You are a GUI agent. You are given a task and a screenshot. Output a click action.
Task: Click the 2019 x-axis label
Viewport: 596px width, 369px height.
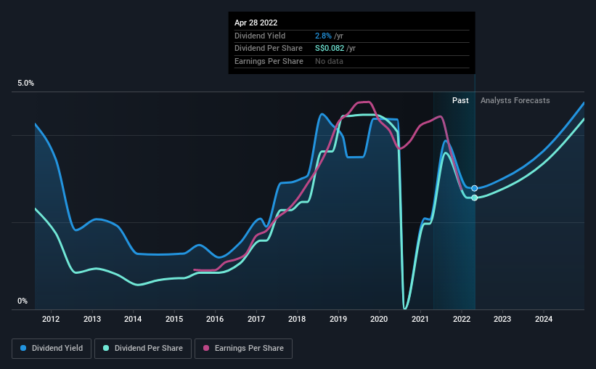click(338, 319)
